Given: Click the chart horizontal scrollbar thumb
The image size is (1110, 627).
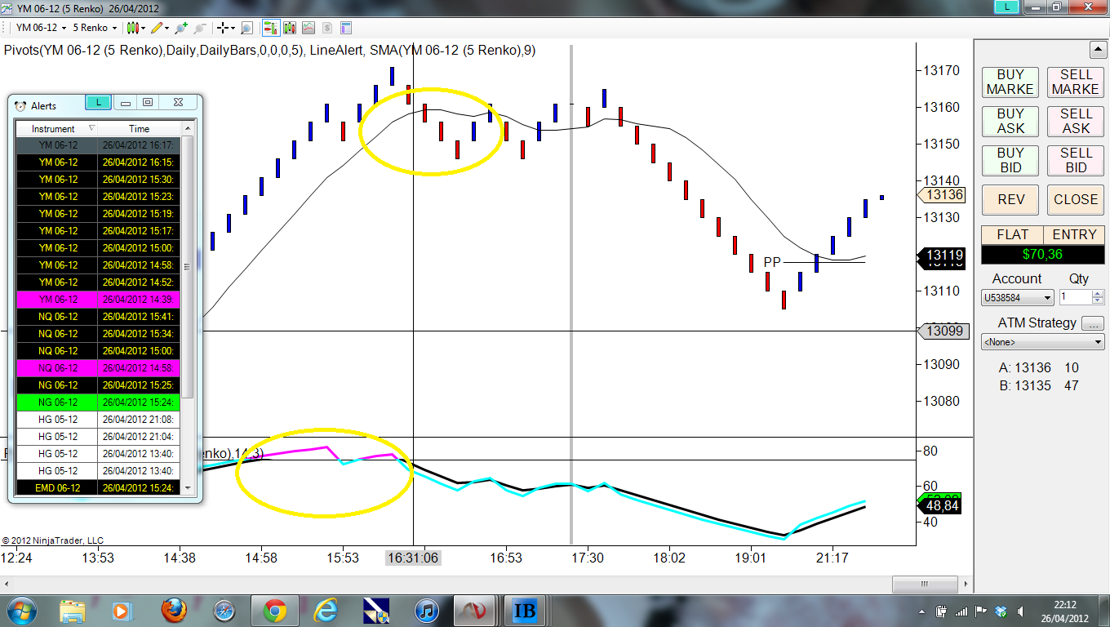Looking at the screenshot, I should pyautogui.click(x=924, y=584).
